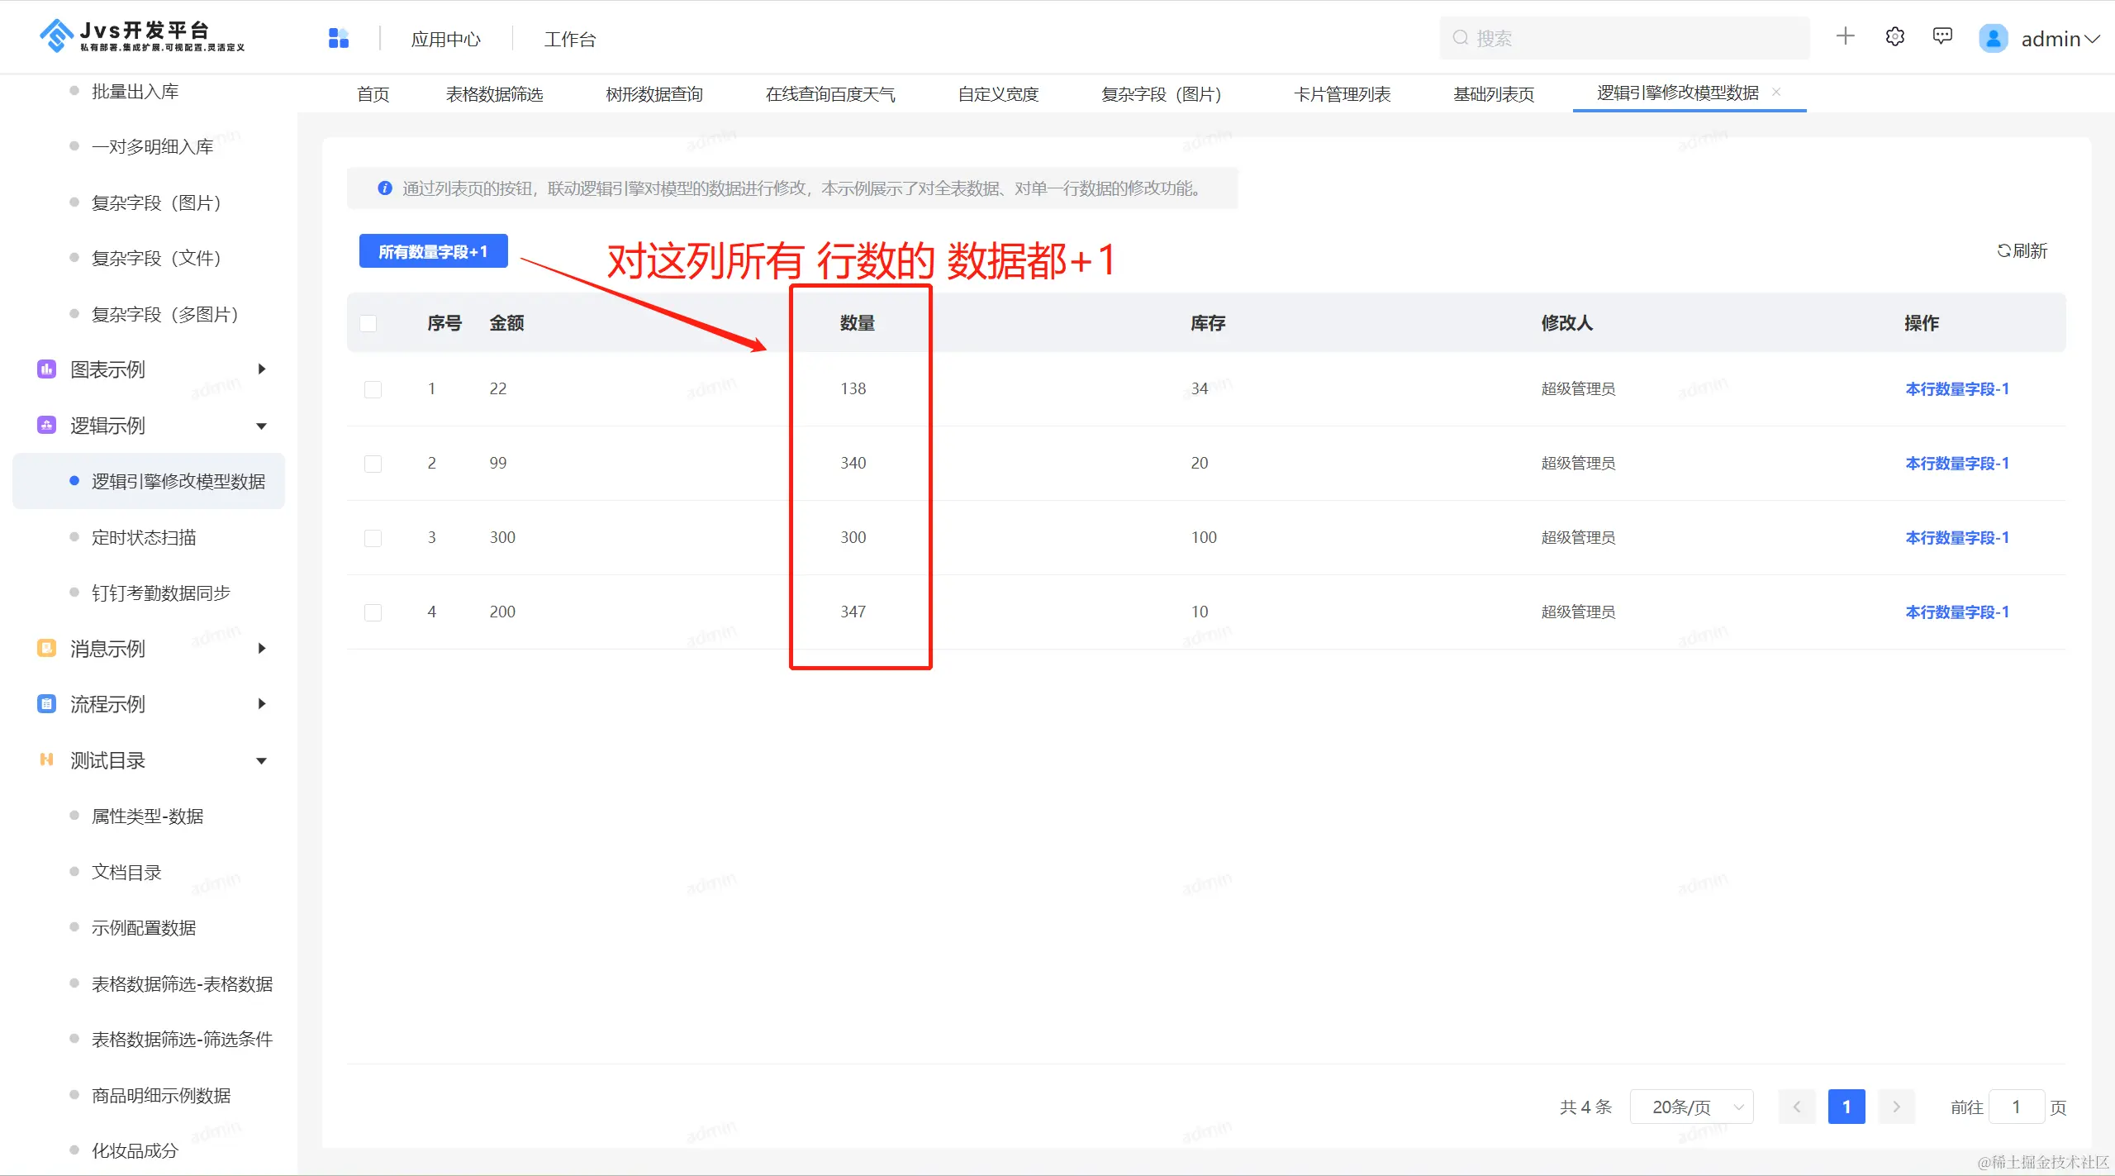Viewport: 2115px width, 1176px height.
Task: Check the row 1 checkbox
Action: [x=373, y=389]
